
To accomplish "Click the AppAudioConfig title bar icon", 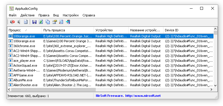I will coord(11,9).
